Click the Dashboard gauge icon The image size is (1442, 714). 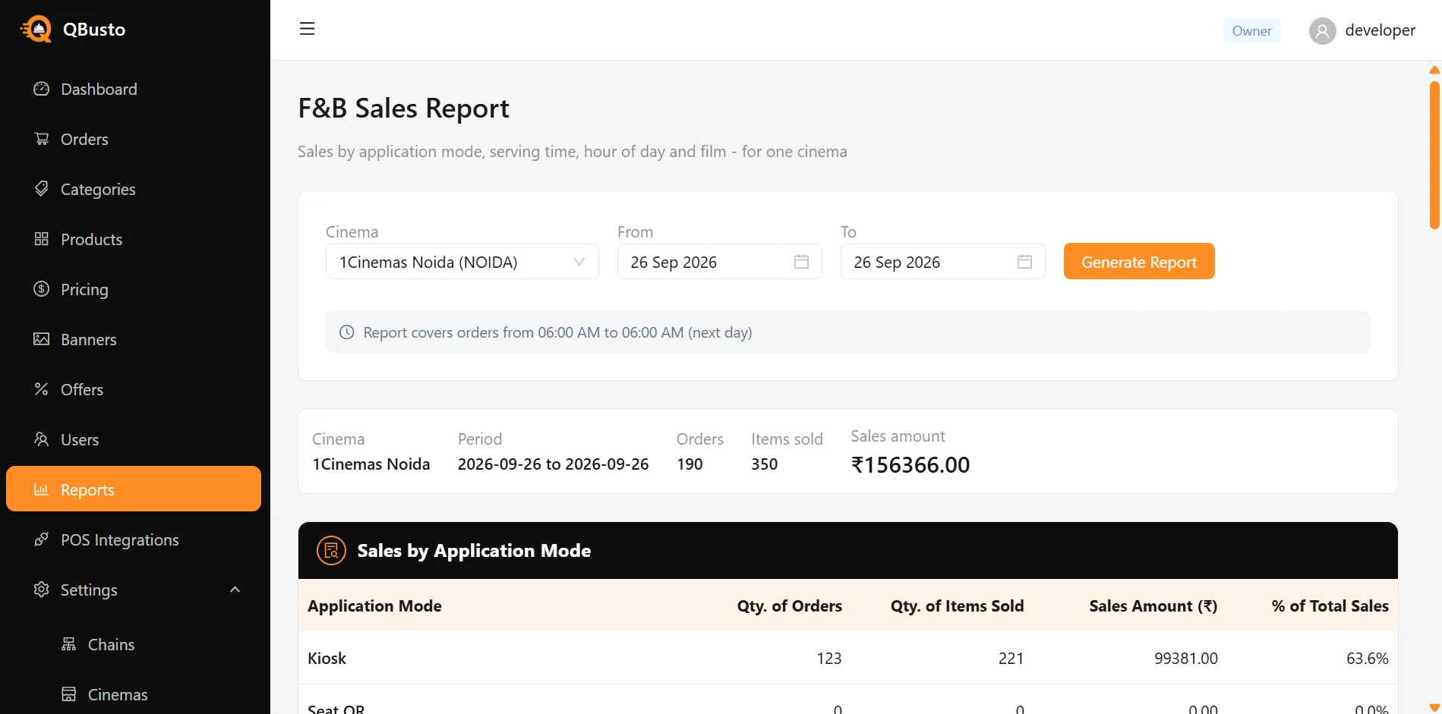[x=42, y=89]
